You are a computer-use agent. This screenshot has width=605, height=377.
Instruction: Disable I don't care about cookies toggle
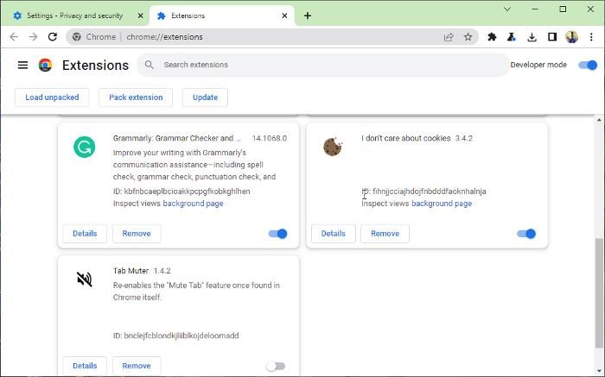tap(525, 234)
